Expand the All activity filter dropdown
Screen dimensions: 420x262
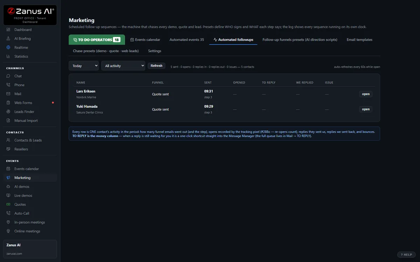click(123, 66)
